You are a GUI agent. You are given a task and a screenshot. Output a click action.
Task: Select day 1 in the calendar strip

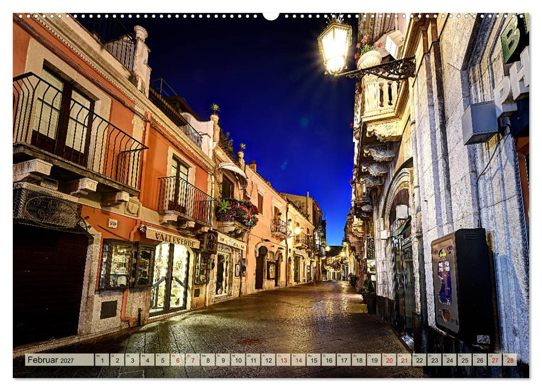click(x=102, y=360)
